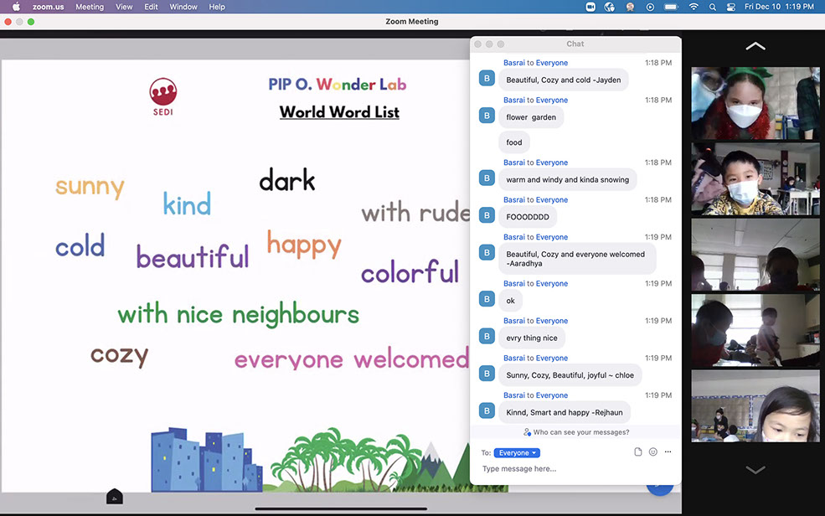The image size is (825, 516).
Task: Open the Meeting menu
Action: tap(90, 7)
